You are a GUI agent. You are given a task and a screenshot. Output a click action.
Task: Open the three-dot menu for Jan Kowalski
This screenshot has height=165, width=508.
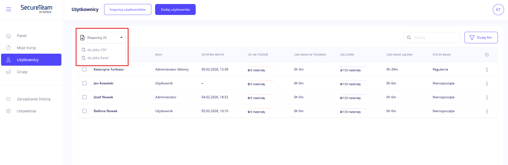[x=487, y=84]
